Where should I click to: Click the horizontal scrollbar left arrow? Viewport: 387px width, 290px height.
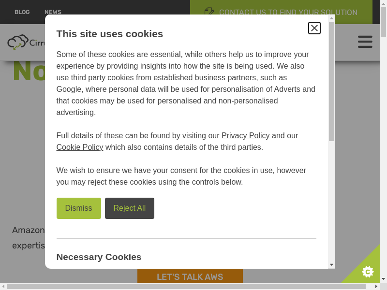[x=3, y=287]
